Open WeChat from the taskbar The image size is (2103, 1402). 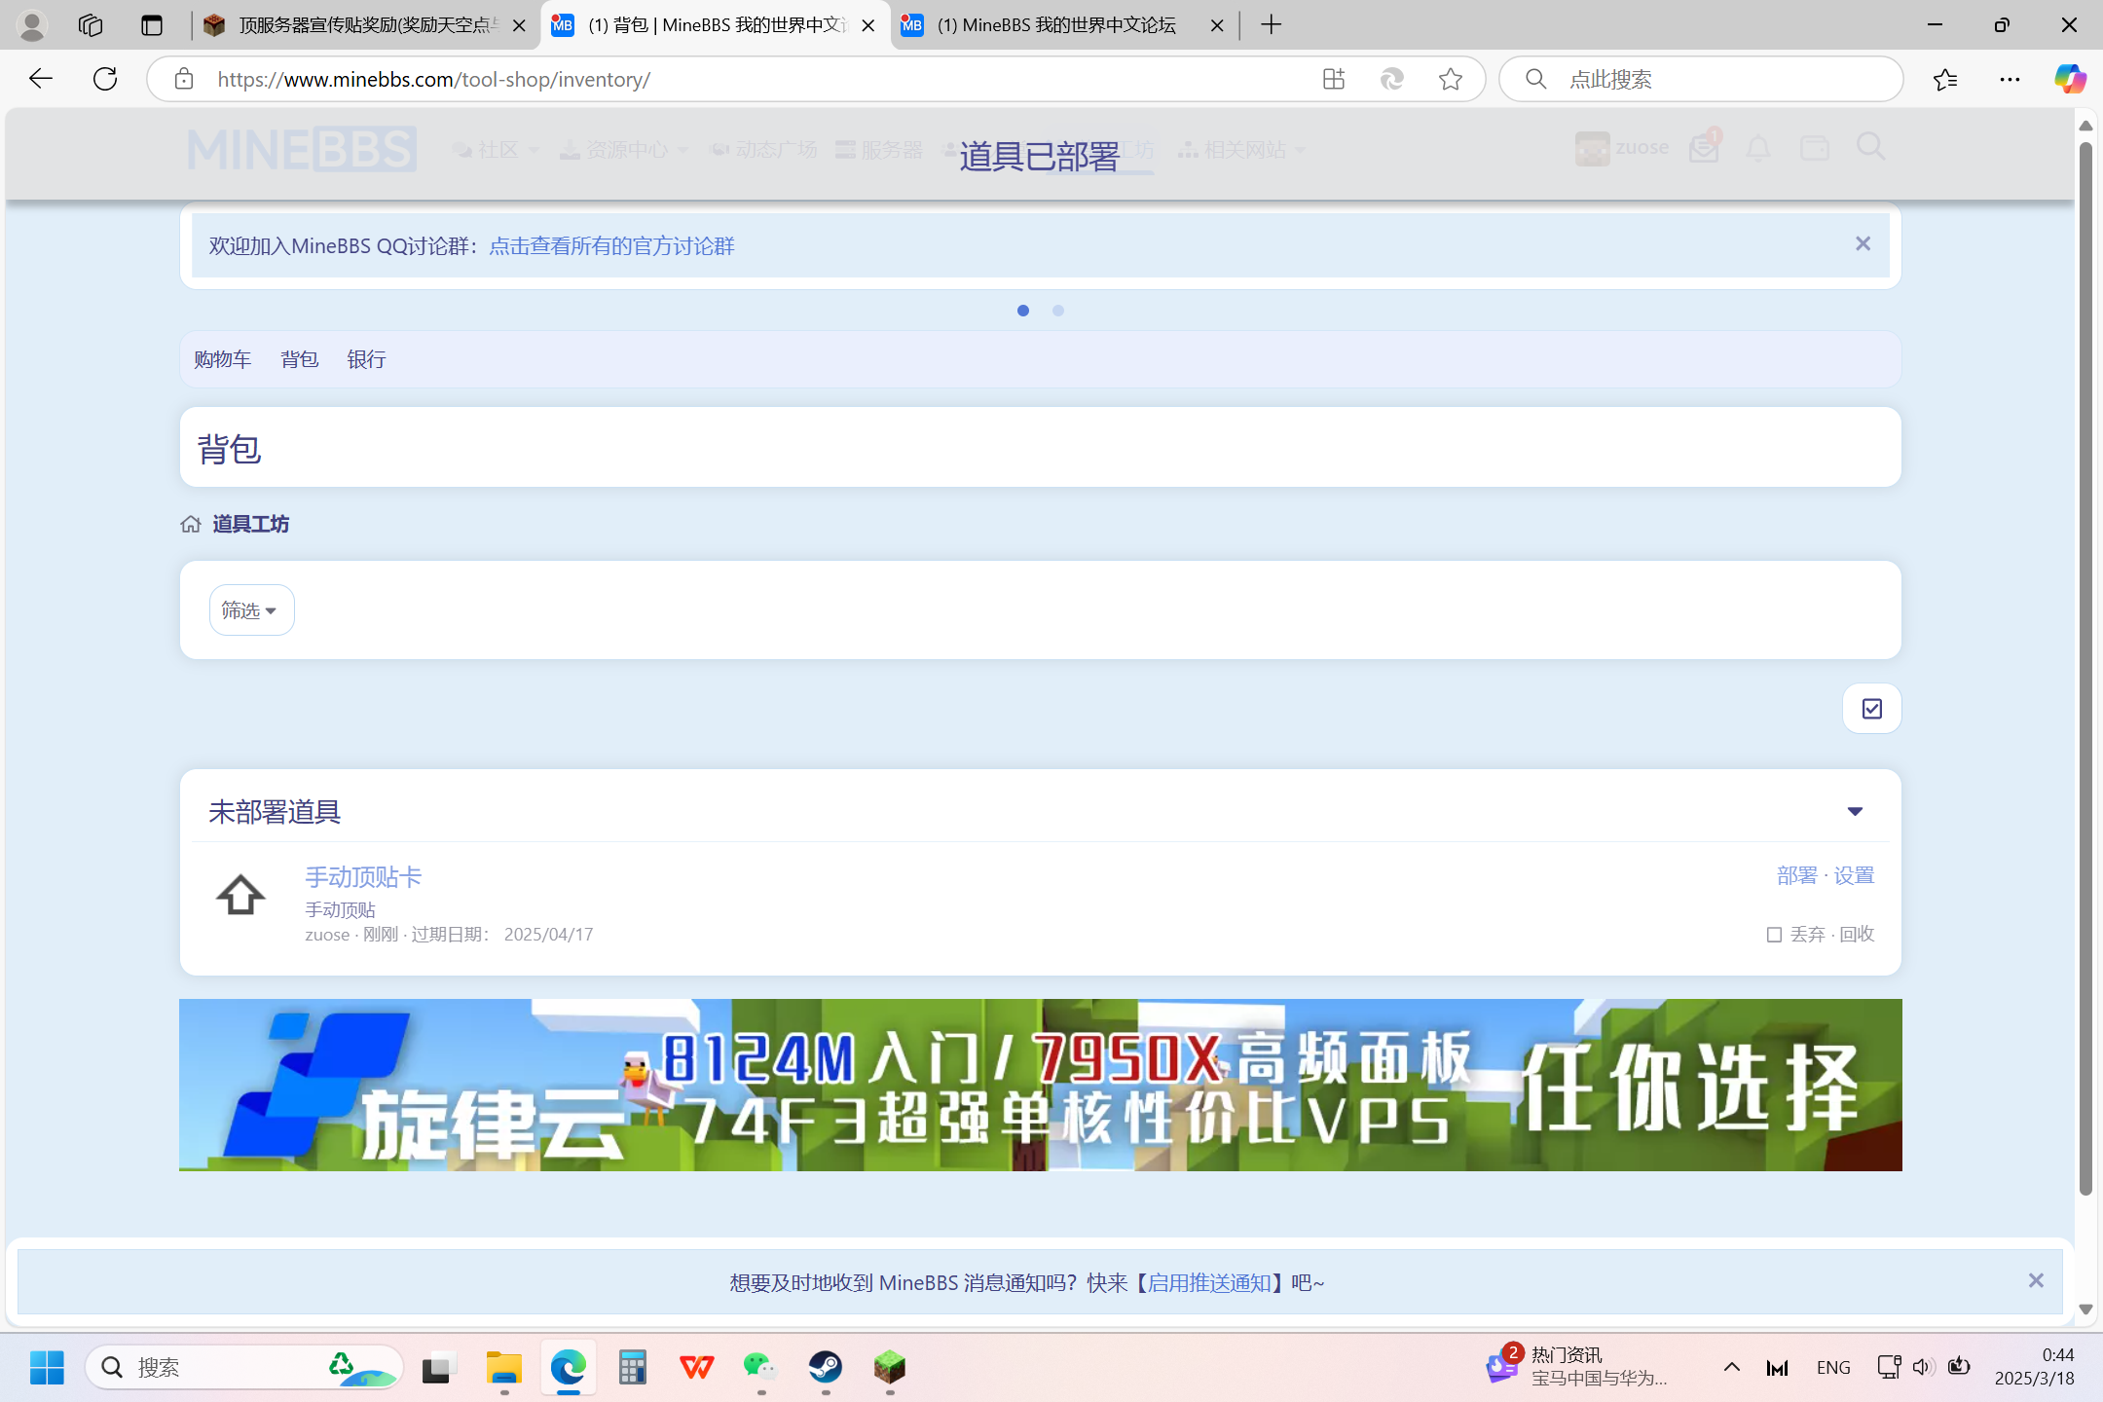(x=760, y=1368)
